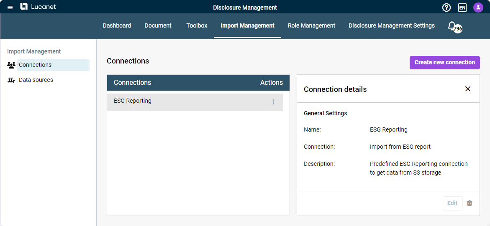The height and width of the screenshot is (226, 490).
Task: Click the 'Import from ESG report' value
Action: click(400, 146)
